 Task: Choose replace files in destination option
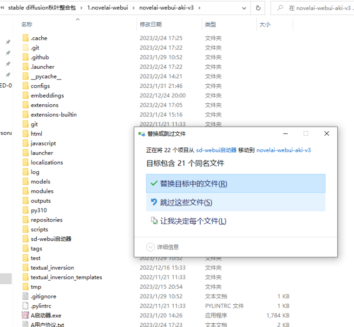[236, 183]
